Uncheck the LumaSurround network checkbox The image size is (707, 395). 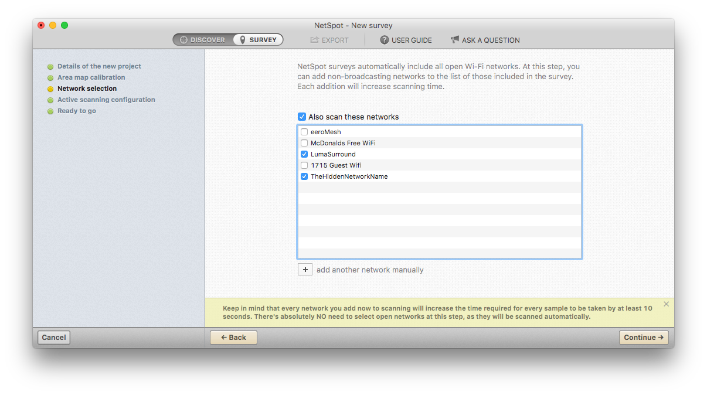(x=304, y=154)
